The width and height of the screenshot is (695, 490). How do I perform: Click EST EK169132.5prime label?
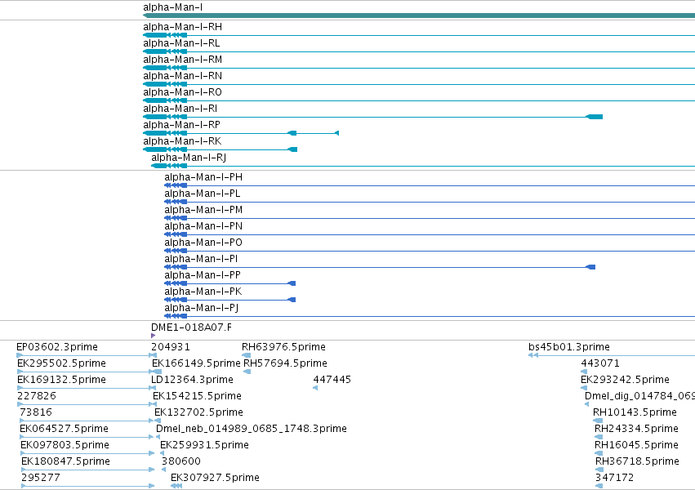(61, 380)
